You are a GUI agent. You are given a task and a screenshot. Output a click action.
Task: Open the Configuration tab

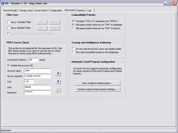point(56,10)
